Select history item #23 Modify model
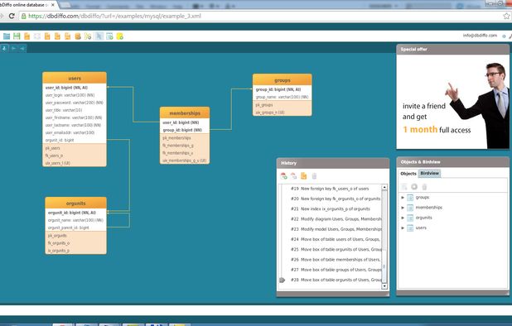This screenshot has height=326, width=512. coord(336,229)
